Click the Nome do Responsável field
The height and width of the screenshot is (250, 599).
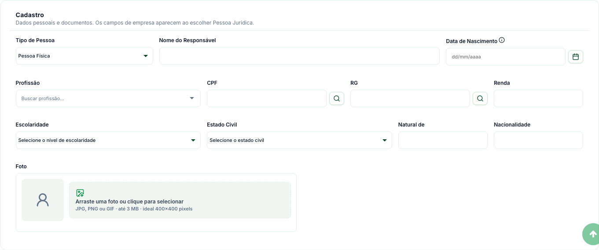coord(299,56)
